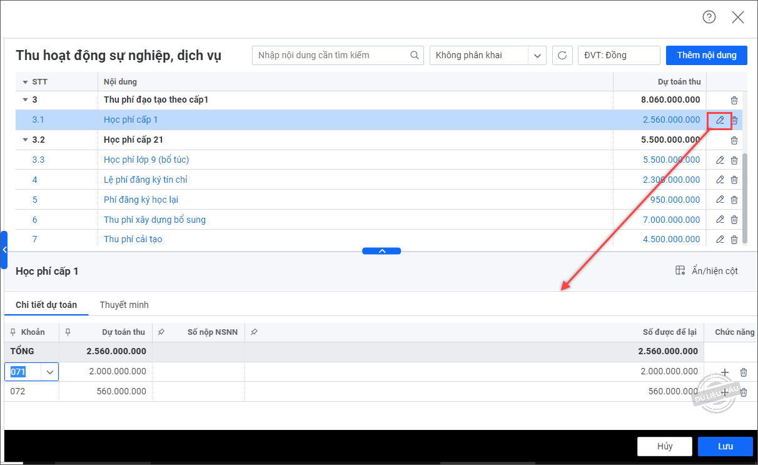Click the edit pencil for Học phí cấp 1
Viewport: 758px width, 465px height.
[720, 120]
